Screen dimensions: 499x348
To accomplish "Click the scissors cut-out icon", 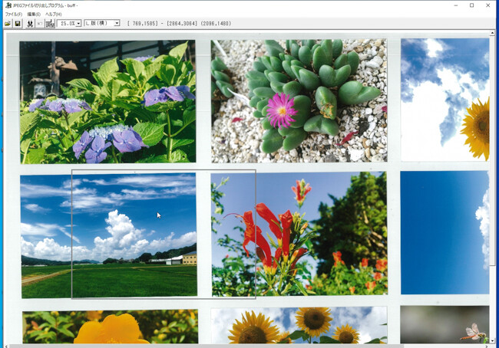I will point(30,24).
